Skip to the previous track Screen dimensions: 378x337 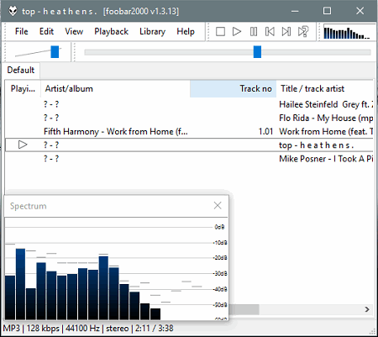[x=270, y=31]
